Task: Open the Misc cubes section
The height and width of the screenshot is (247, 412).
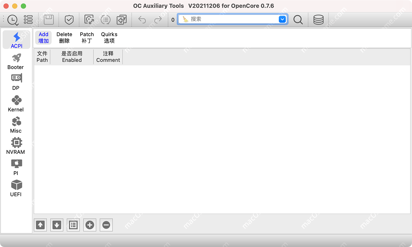Action: click(16, 125)
